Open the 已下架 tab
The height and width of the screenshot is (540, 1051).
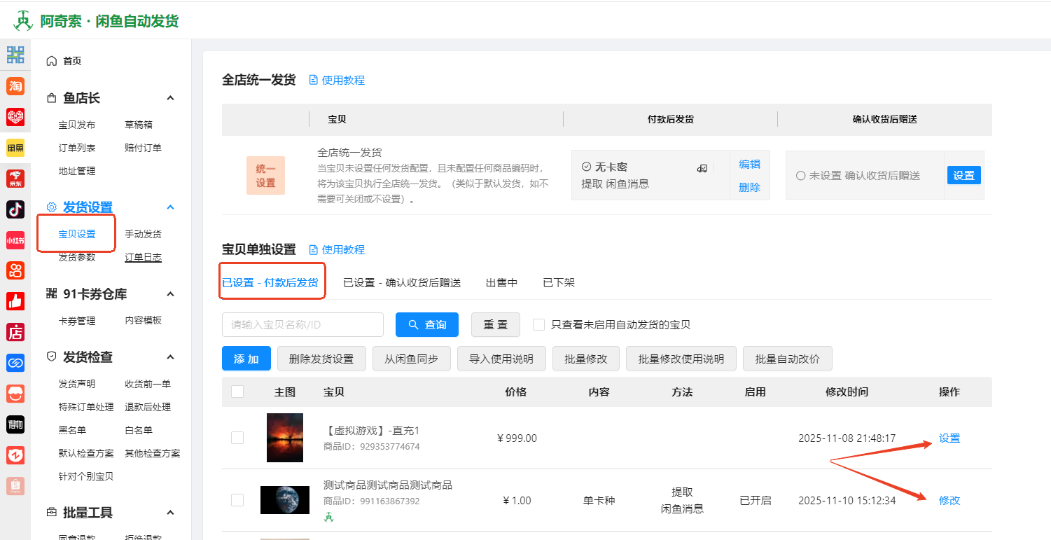click(559, 283)
